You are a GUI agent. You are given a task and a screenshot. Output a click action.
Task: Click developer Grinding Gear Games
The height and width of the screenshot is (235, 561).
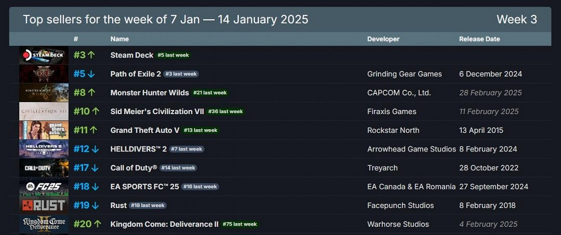click(x=404, y=74)
